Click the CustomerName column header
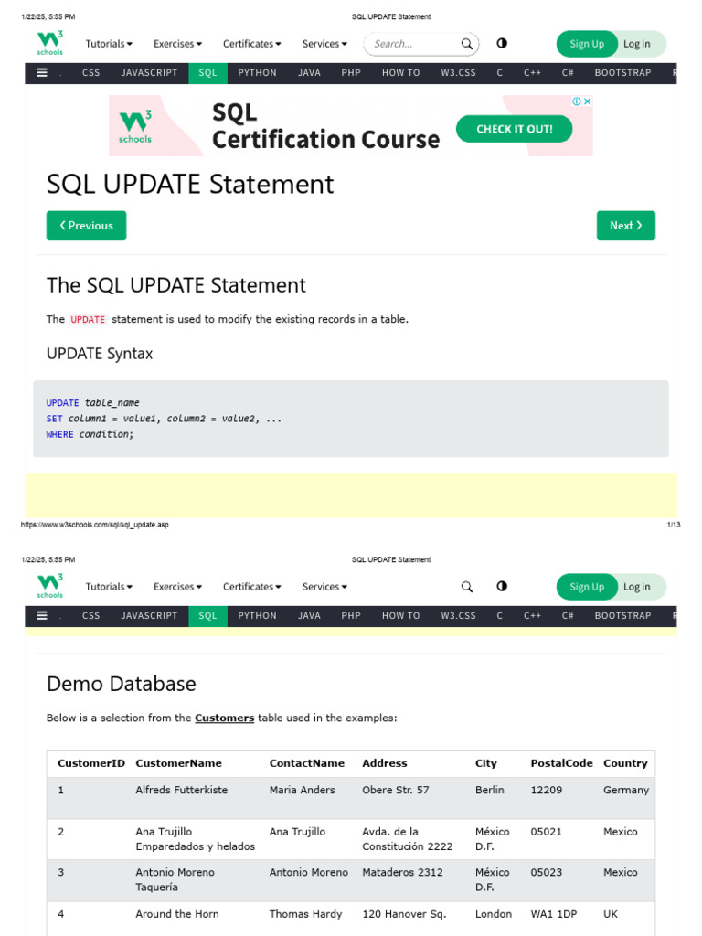Screen dimensions: 702x936 [x=178, y=763]
